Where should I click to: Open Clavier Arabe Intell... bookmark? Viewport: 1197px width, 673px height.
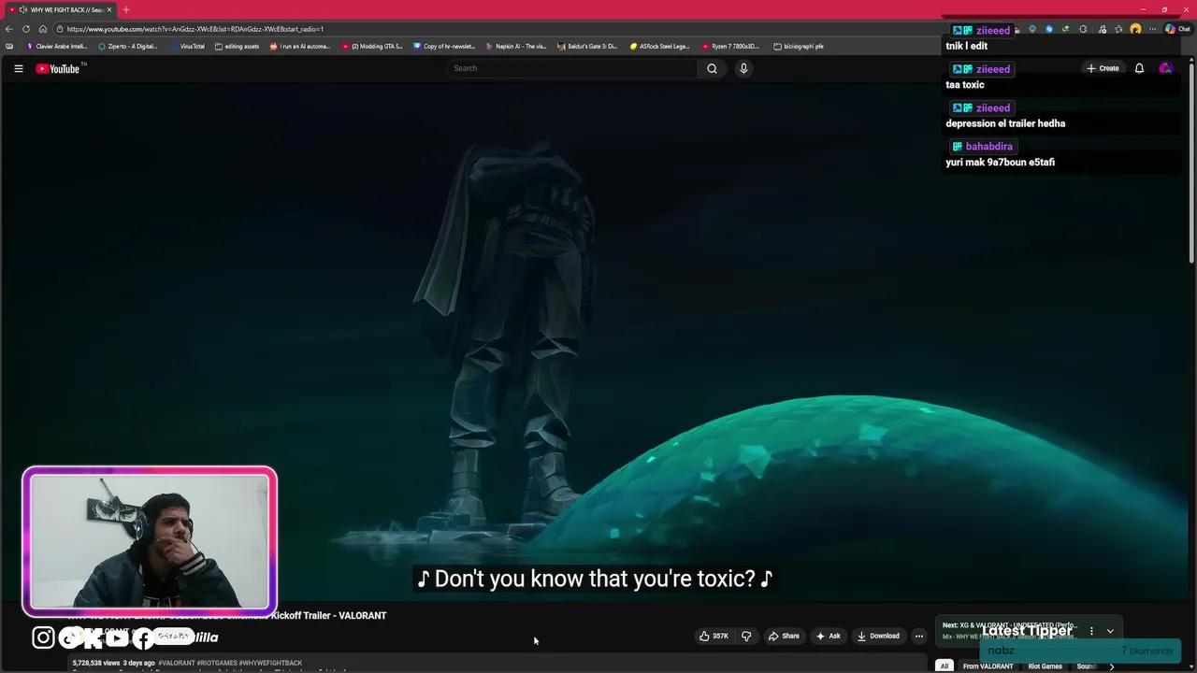(x=57, y=46)
